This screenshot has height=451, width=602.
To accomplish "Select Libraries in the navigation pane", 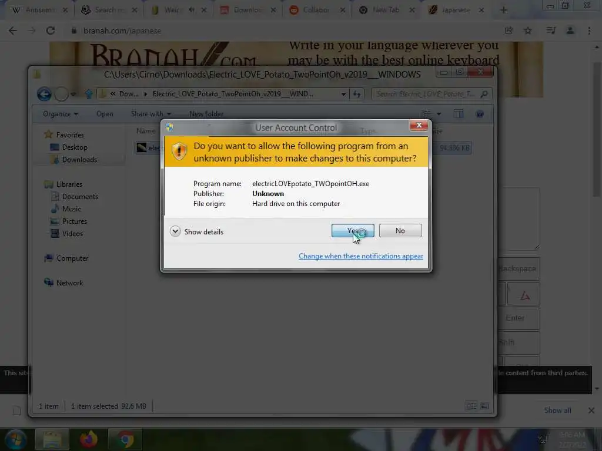I will coord(69,184).
